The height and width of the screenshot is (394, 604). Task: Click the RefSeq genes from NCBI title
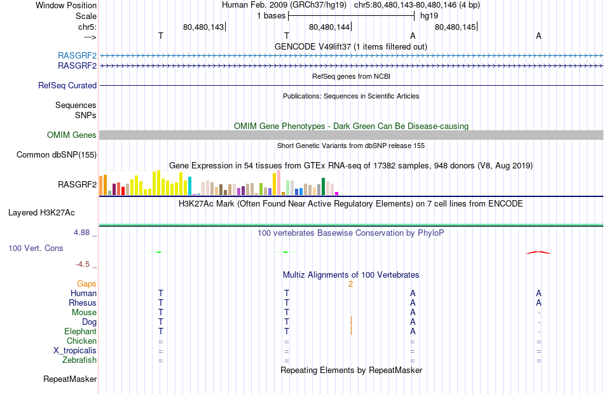point(352,76)
